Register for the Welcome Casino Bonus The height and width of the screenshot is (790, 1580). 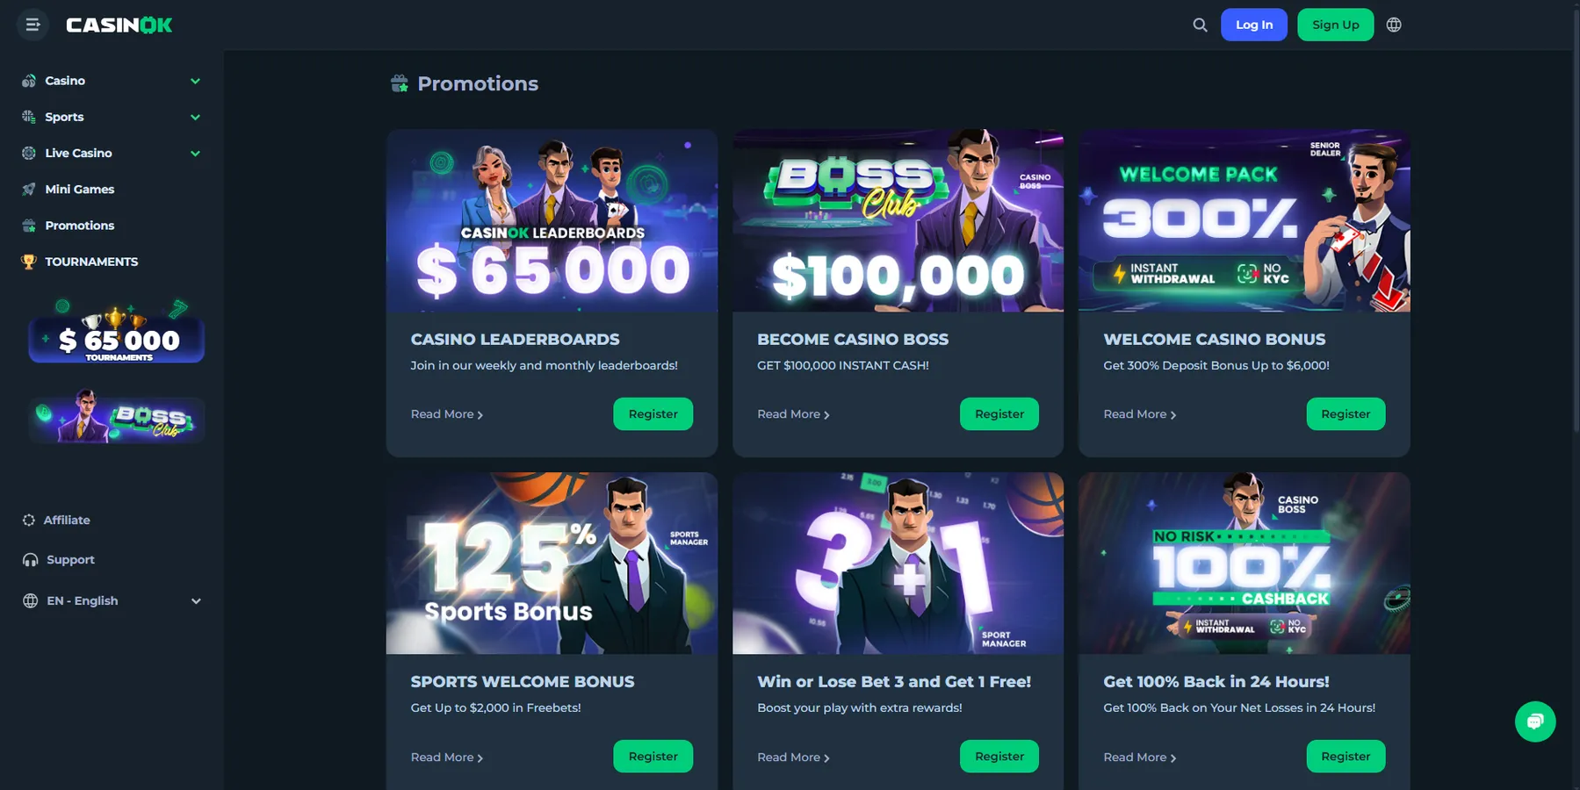[1346, 414]
